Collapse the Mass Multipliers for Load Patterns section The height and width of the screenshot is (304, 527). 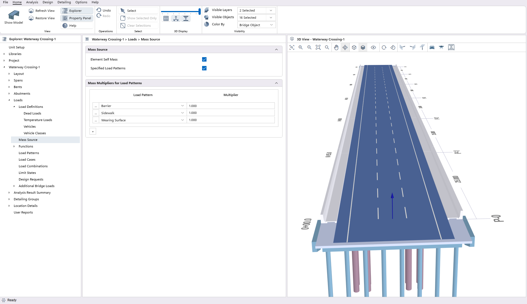coord(276,83)
